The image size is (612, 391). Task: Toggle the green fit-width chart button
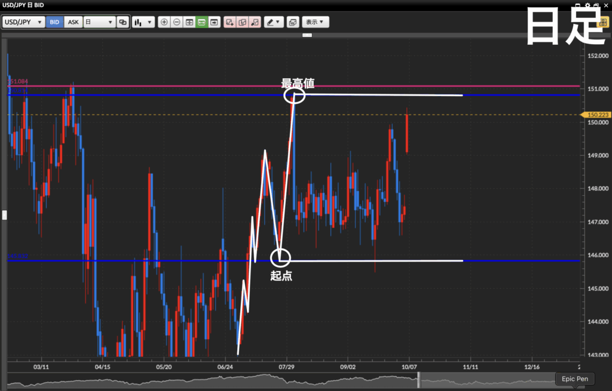(201, 22)
